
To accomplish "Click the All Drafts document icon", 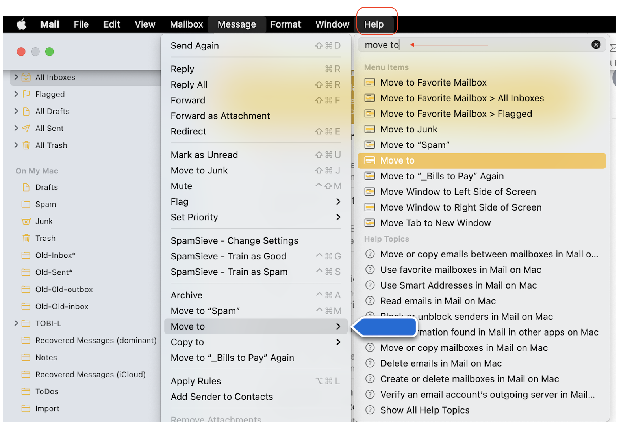I will coord(26,111).
